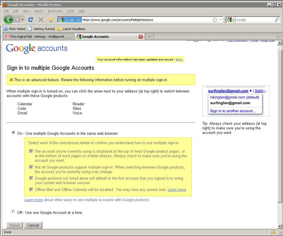
Task: Minimize the Firefox window
Action: point(270,5)
